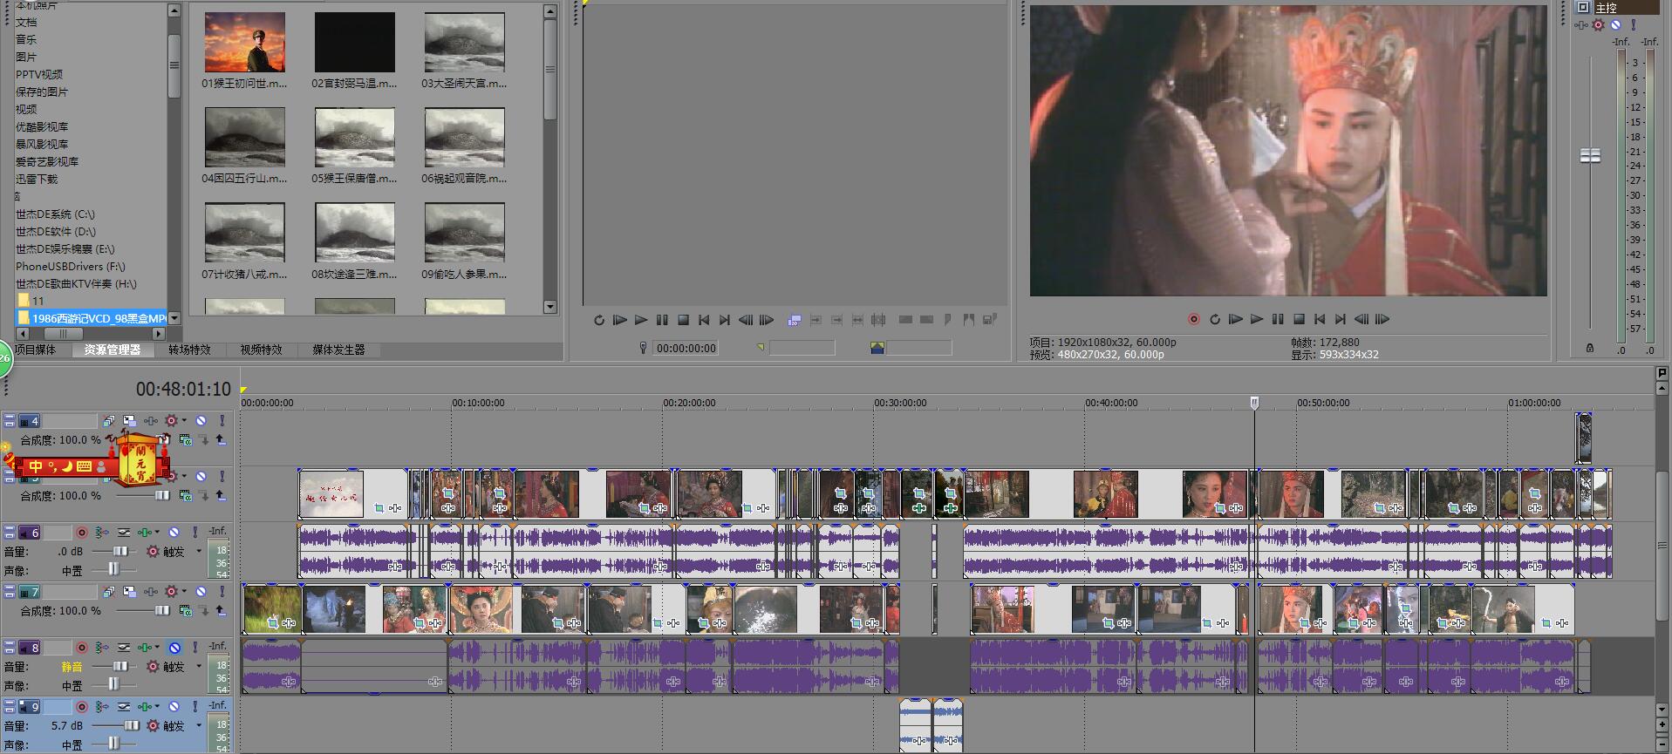Click the Trimmer timecode field 00:00:00:00
This screenshot has width=1672, height=754.
tap(686, 348)
